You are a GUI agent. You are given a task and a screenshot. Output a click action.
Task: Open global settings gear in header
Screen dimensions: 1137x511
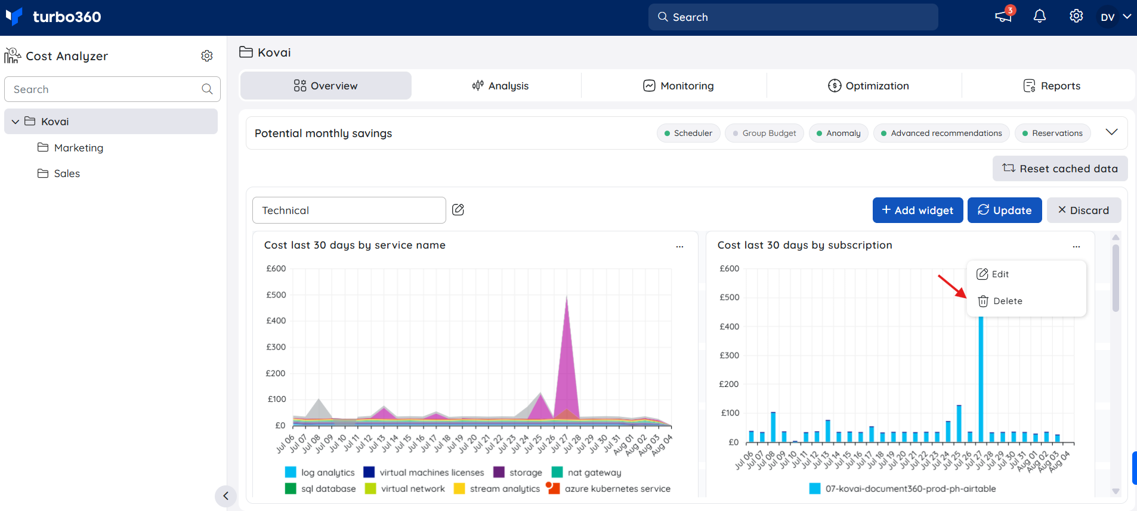tap(1076, 16)
